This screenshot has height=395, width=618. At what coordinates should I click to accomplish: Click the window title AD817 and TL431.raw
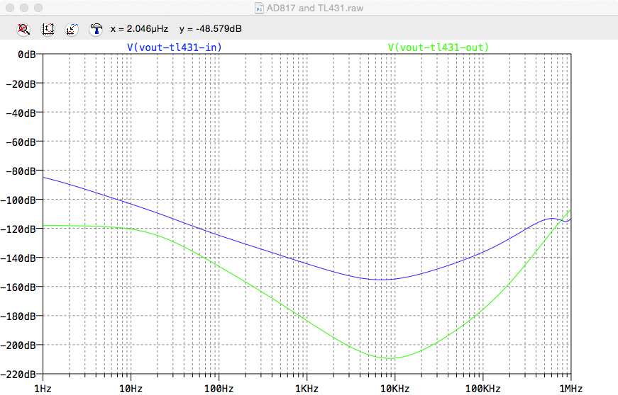pos(315,8)
